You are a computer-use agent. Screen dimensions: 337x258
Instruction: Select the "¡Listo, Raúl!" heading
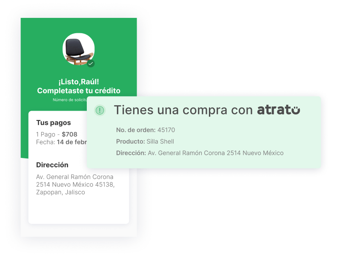tap(79, 82)
